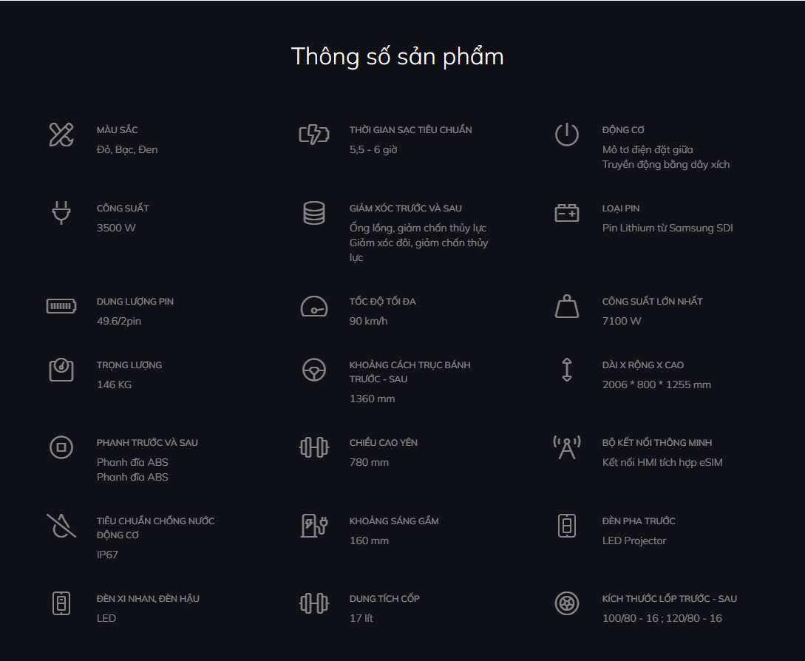Screen dimensions: 805x661
Task: Click the Kết nối HMI tích hợp eSIM text
Action: click(x=662, y=462)
